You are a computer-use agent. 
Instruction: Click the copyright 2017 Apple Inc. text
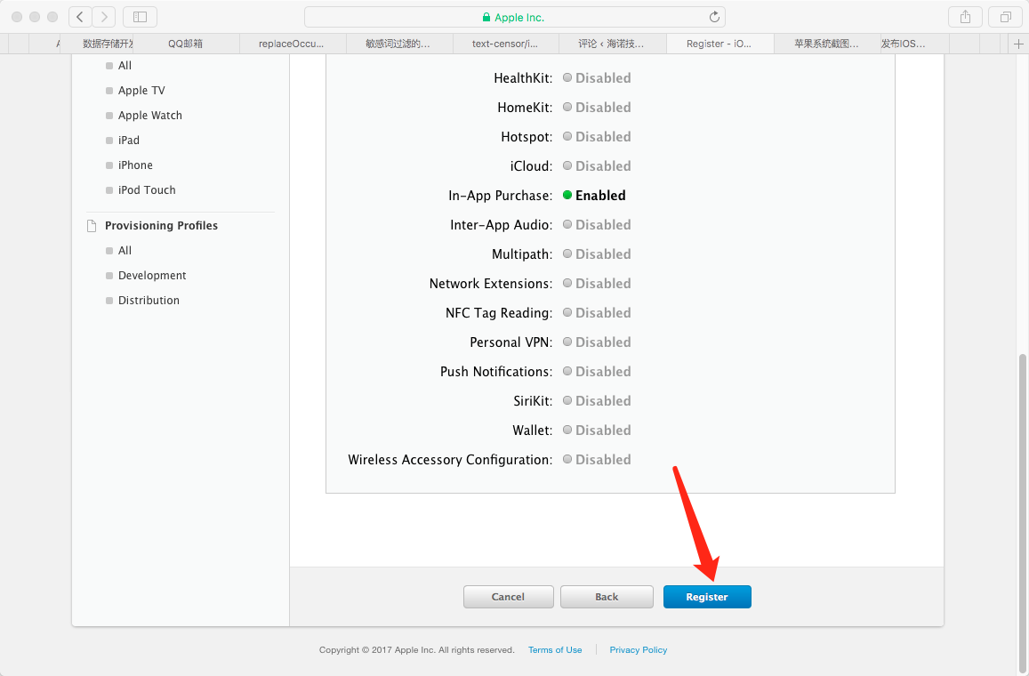pyautogui.click(x=417, y=649)
